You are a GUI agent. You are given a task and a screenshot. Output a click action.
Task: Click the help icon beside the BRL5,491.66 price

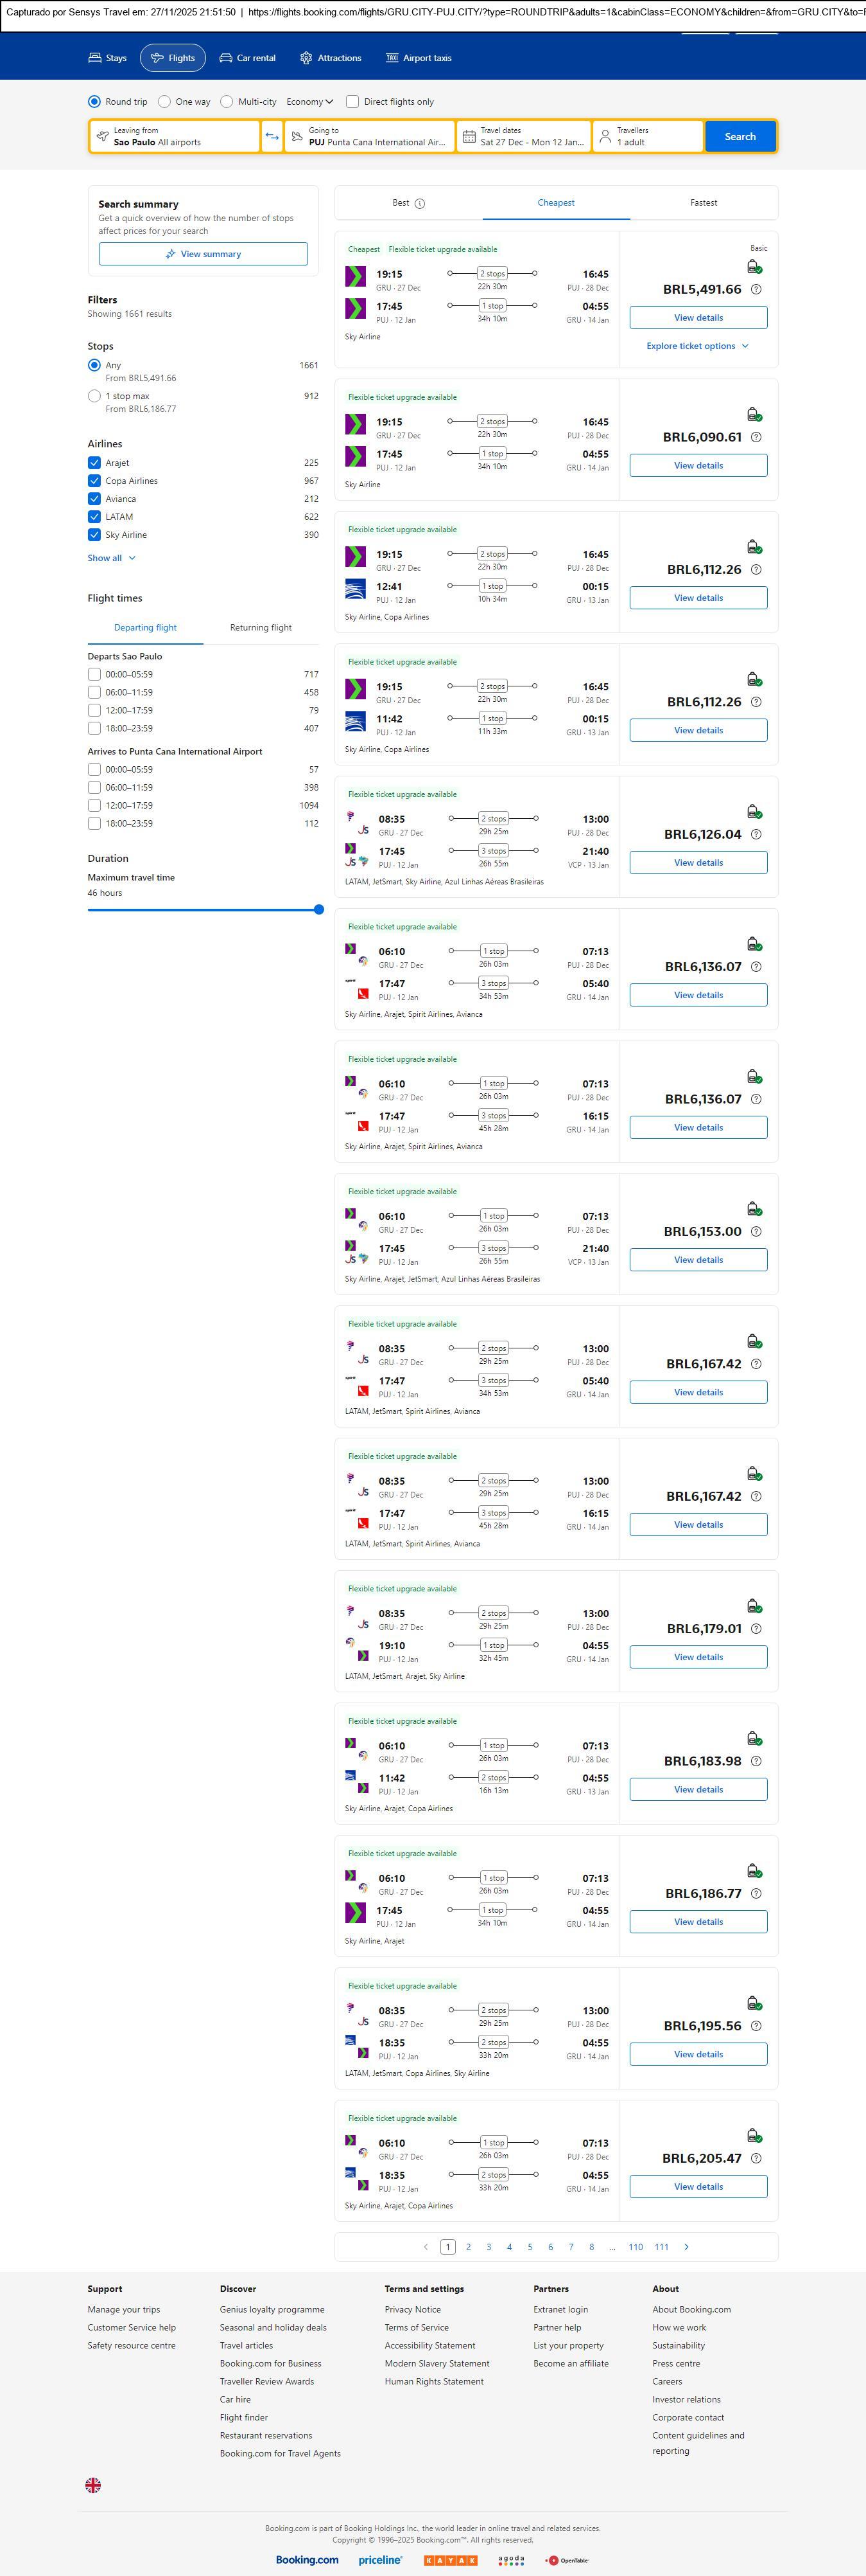756,290
